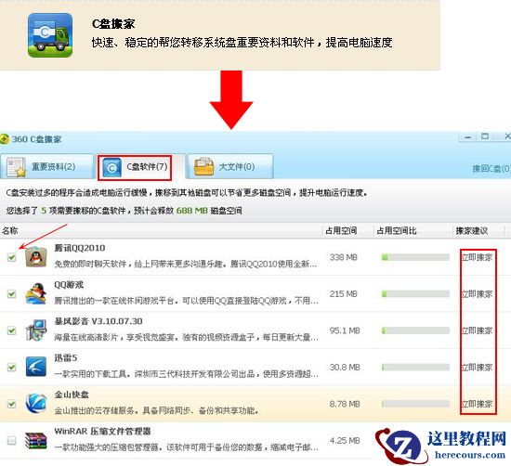Click 立即搬家 for 暴风影音
This screenshot has height=466, width=511.
pos(478,330)
